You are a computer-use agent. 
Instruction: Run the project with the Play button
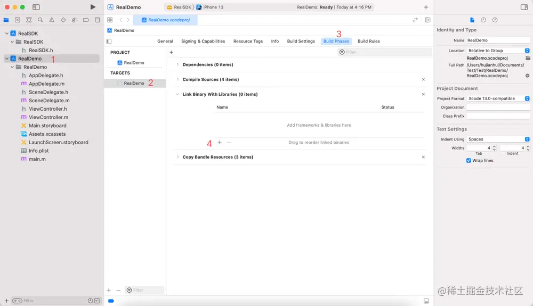click(x=92, y=7)
